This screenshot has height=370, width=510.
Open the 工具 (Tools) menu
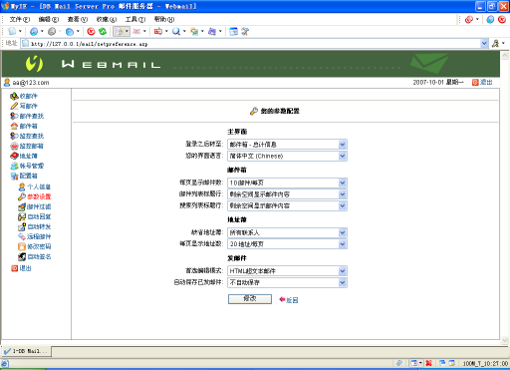click(x=135, y=19)
